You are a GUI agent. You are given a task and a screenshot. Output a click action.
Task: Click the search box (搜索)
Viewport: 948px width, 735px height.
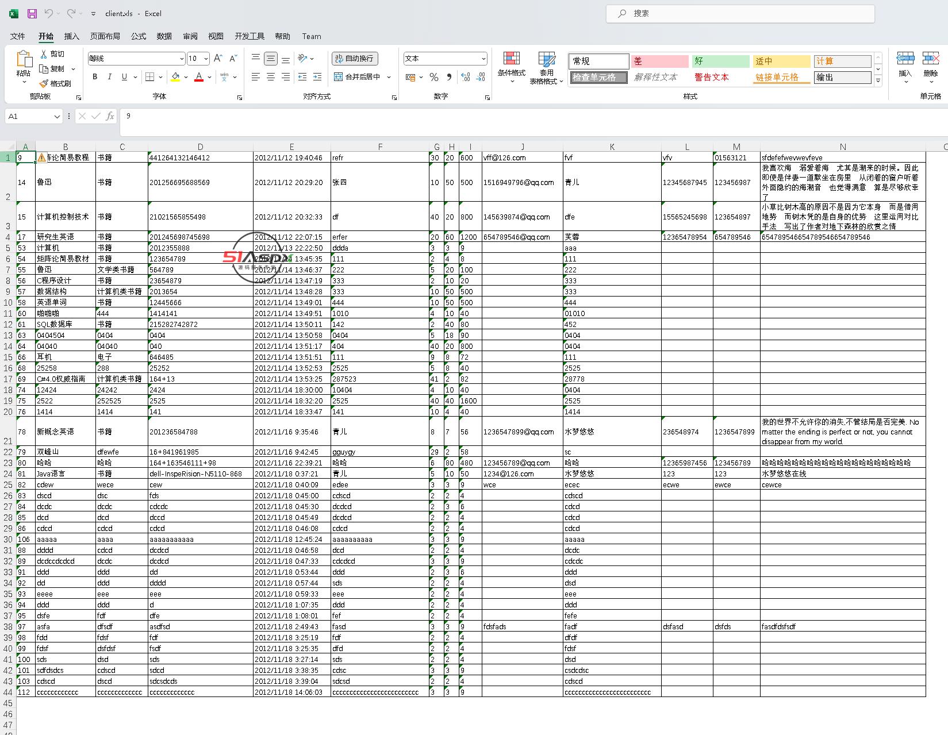740,13
